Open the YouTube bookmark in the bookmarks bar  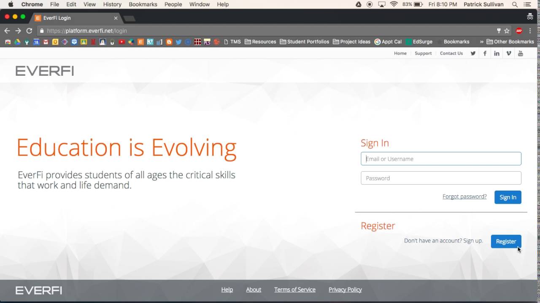(121, 42)
